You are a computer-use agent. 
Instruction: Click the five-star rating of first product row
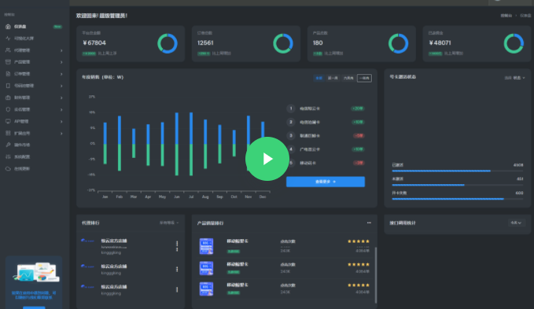coord(359,241)
